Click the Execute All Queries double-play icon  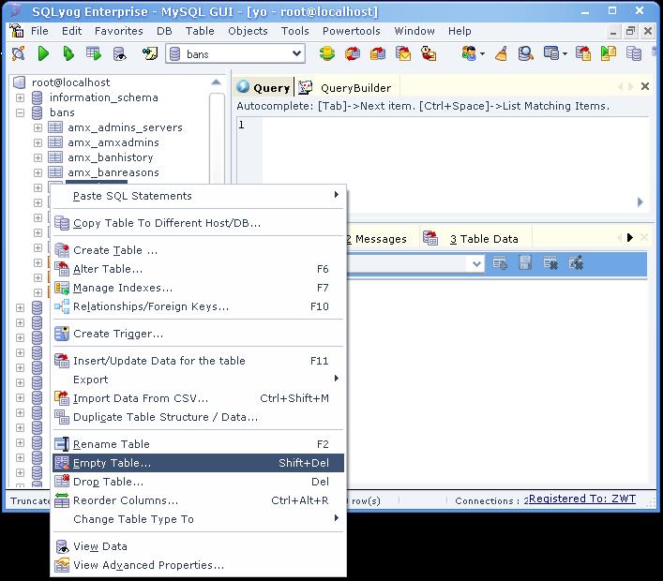click(x=68, y=53)
